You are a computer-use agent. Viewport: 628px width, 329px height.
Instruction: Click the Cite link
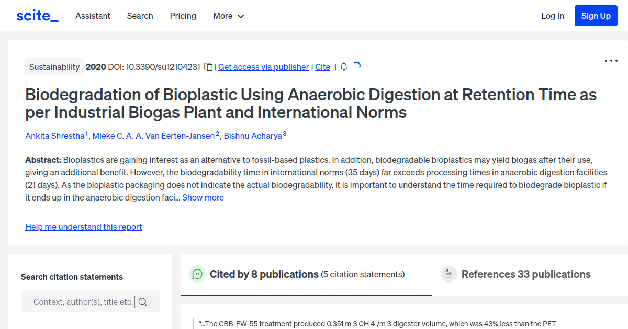tap(322, 67)
